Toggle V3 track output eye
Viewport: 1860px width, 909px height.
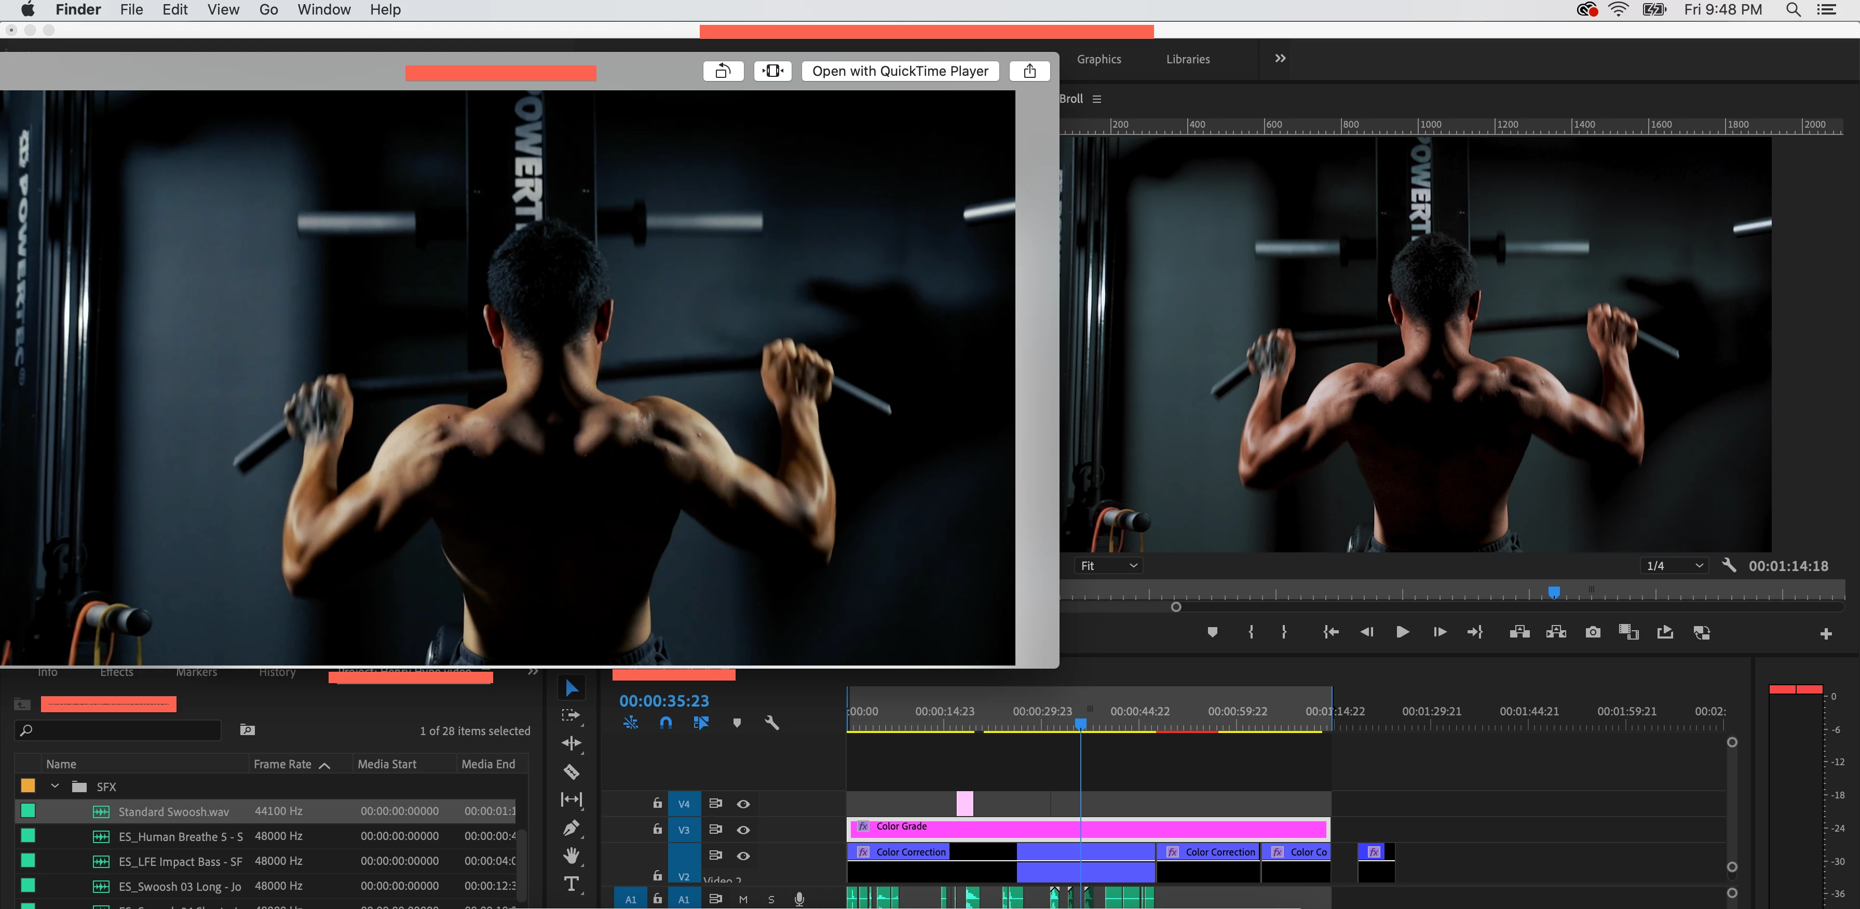(x=743, y=830)
